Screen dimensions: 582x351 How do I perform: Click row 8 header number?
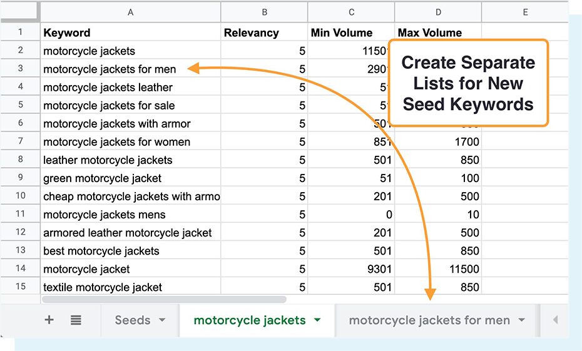pyautogui.click(x=20, y=160)
